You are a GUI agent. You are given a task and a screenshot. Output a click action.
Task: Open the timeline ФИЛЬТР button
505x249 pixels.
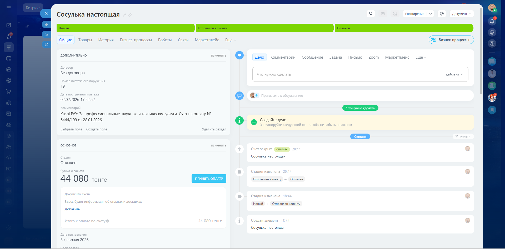(463, 136)
